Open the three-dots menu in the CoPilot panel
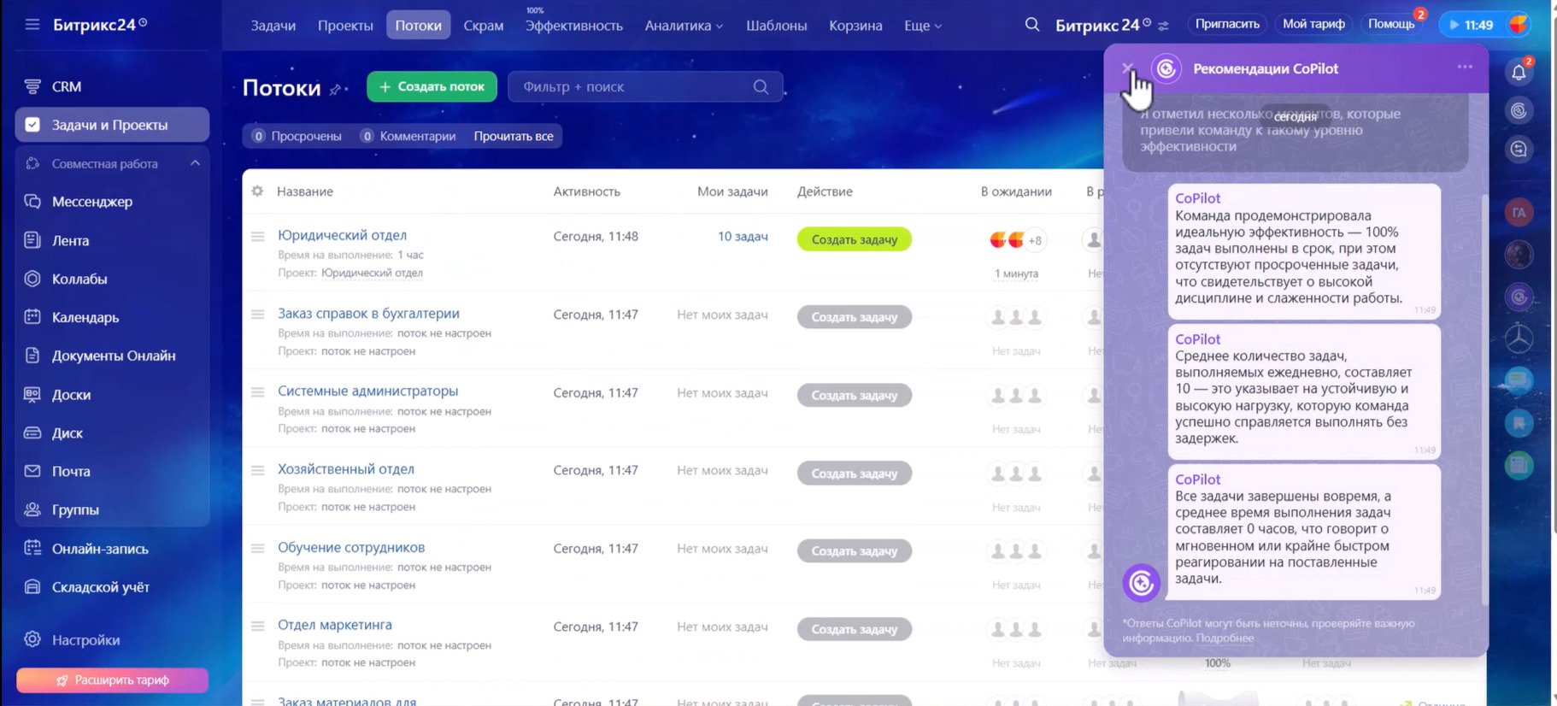 [1465, 68]
